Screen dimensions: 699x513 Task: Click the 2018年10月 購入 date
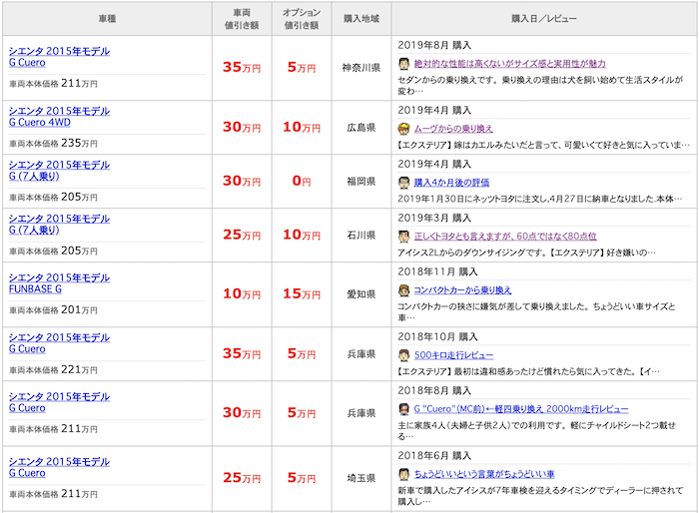[x=437, y=337]
